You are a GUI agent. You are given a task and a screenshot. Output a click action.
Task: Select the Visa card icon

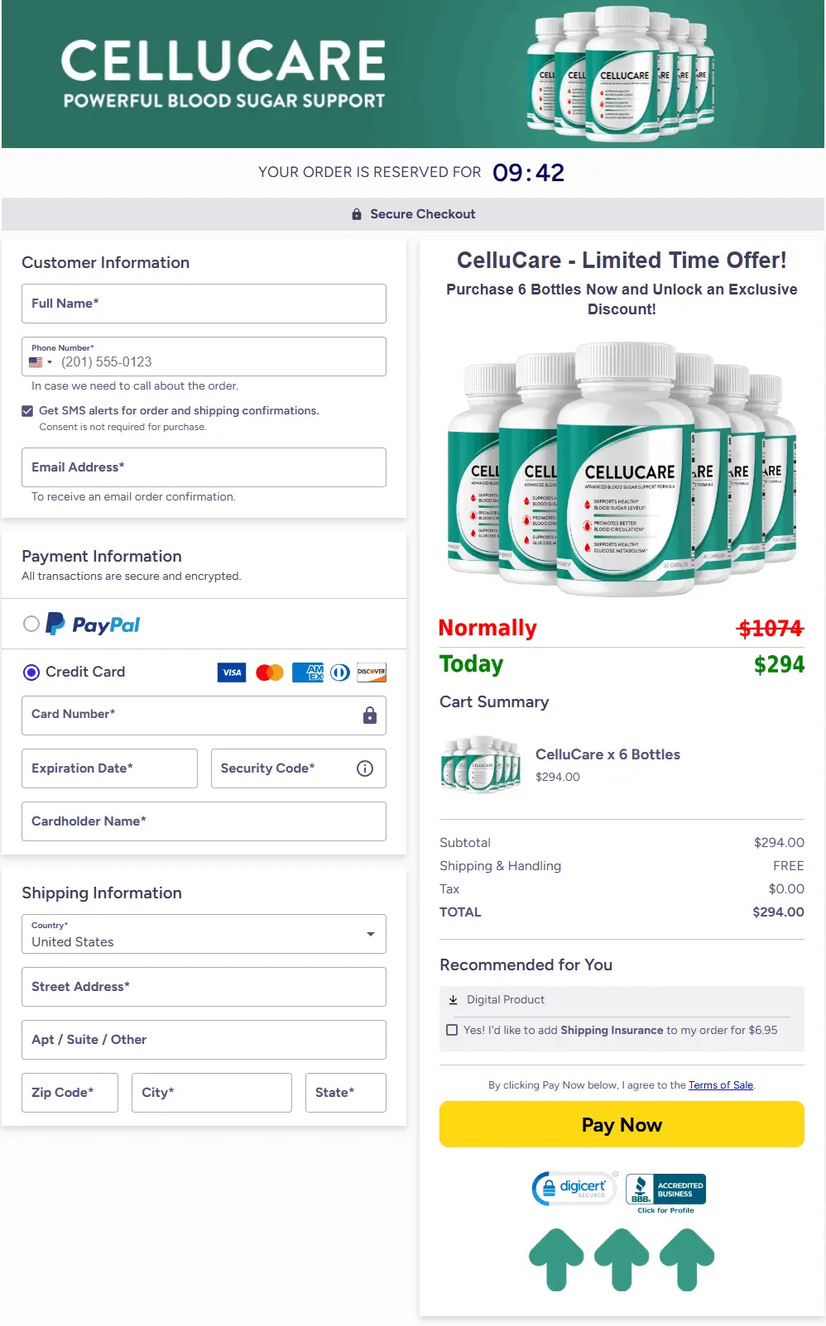click(x=231, y=672)
